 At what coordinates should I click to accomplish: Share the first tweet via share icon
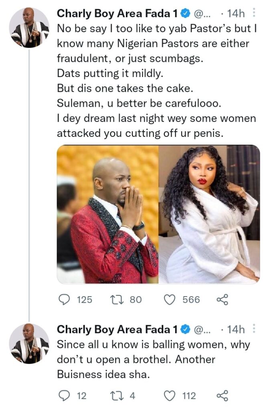222,299
